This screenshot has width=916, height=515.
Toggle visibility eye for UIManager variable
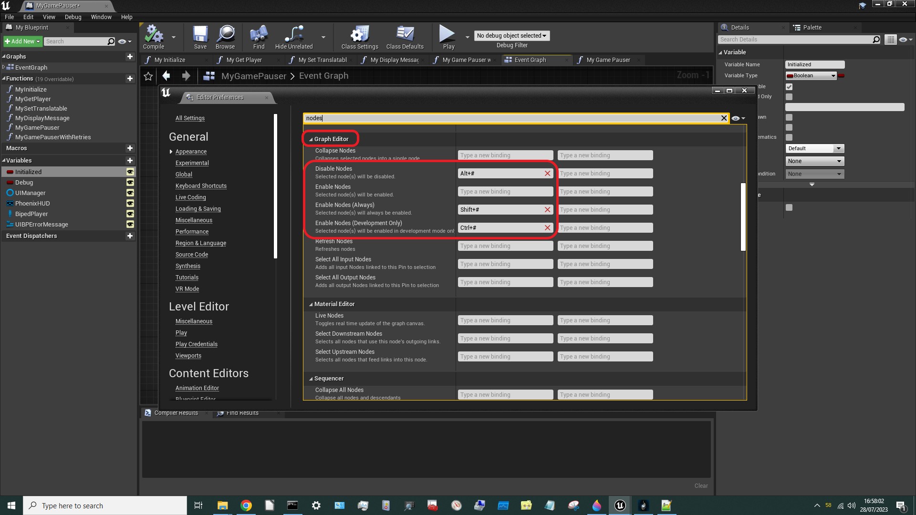[130, 193]
